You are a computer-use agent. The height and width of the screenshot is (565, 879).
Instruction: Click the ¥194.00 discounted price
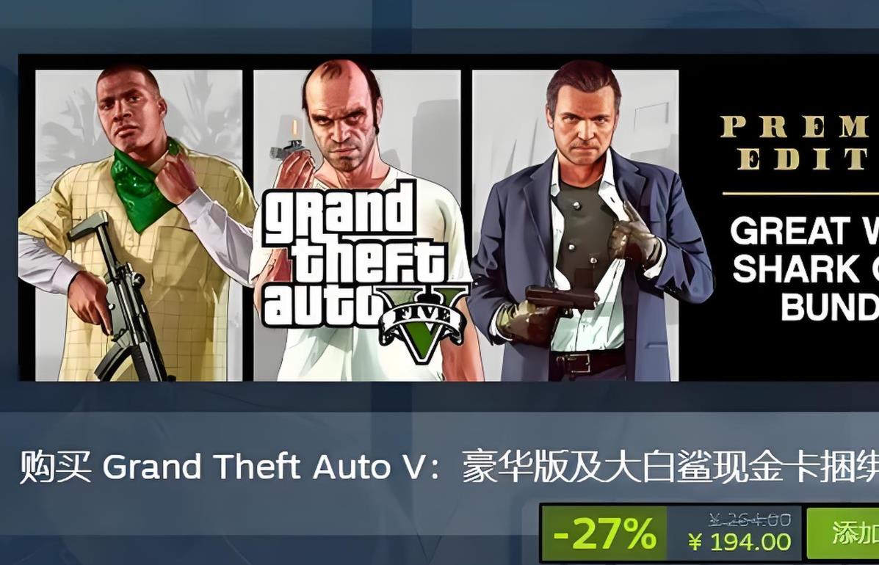(x=739, y=542)
